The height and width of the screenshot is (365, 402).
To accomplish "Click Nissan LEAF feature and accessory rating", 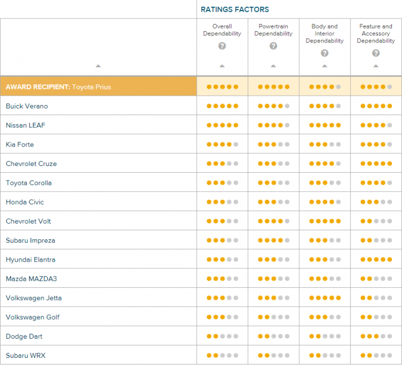I will pos(376,125).
